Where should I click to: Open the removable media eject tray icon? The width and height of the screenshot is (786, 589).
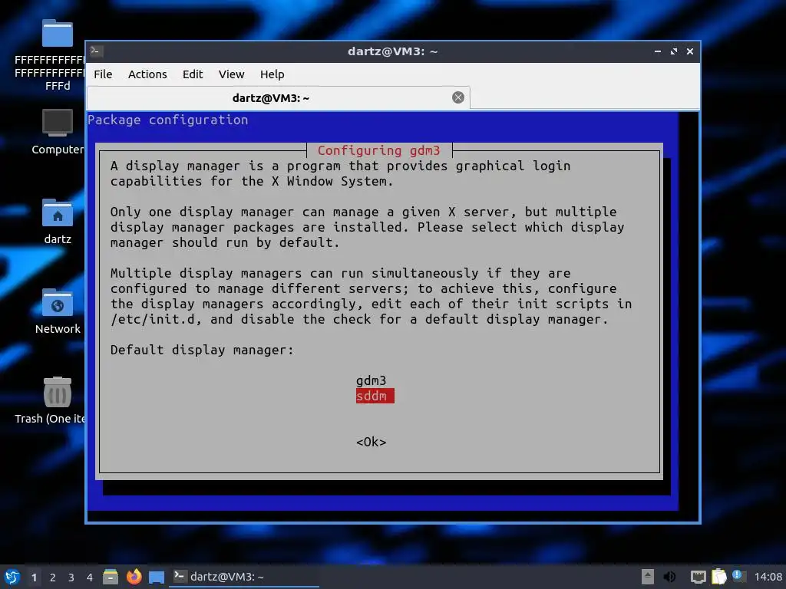648,577
